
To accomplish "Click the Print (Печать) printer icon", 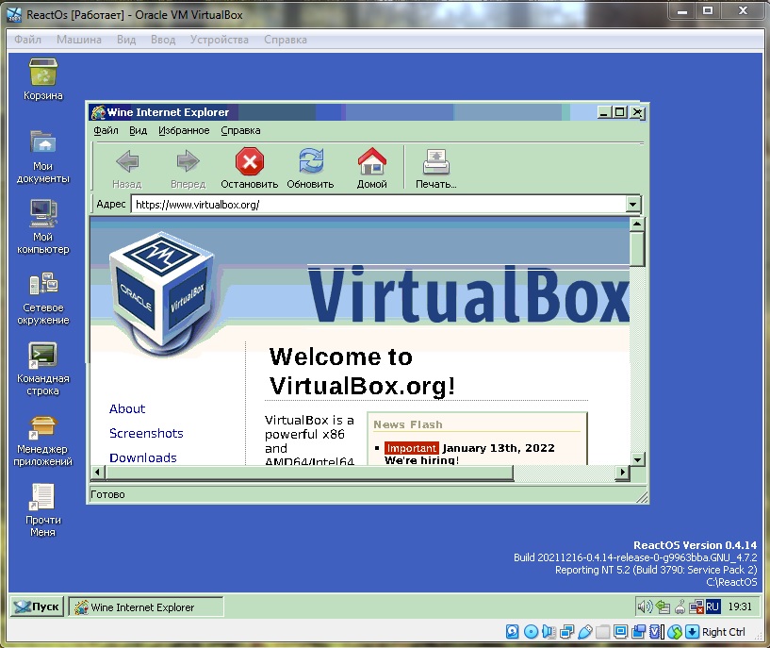I will (435, 162).
